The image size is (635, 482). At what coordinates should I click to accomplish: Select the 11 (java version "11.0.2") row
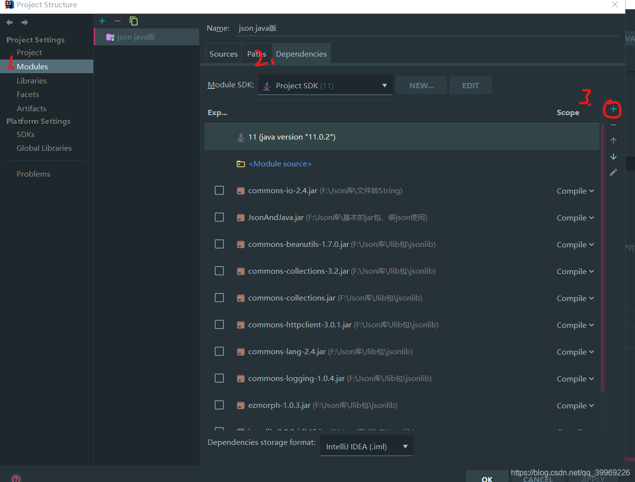click(x=402, y=137)
